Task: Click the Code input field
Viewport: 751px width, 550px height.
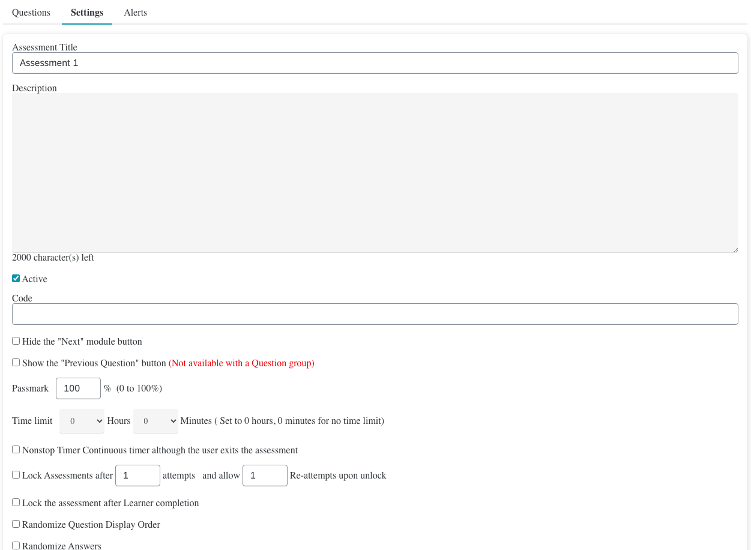Action: point(375,314)
